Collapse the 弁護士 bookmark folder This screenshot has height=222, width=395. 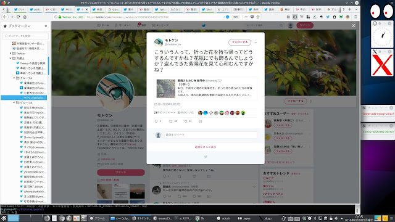(10, 58)
